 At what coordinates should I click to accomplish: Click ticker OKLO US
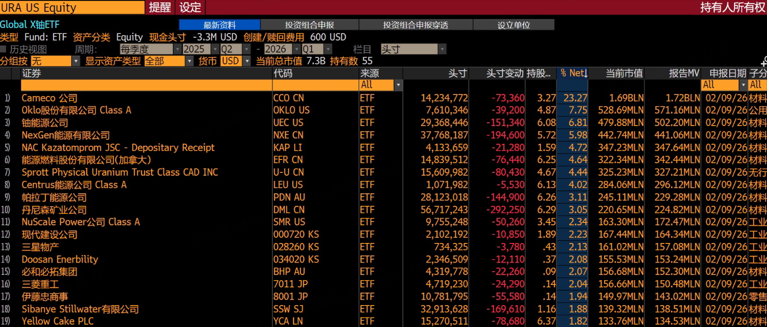[x=292, y=110]
